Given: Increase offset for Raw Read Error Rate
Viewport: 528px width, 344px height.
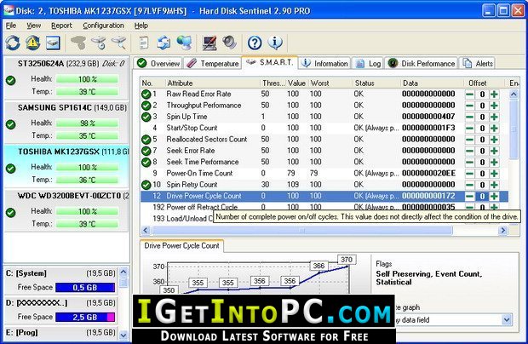Looking at the screenshot, I should (494, 95).
